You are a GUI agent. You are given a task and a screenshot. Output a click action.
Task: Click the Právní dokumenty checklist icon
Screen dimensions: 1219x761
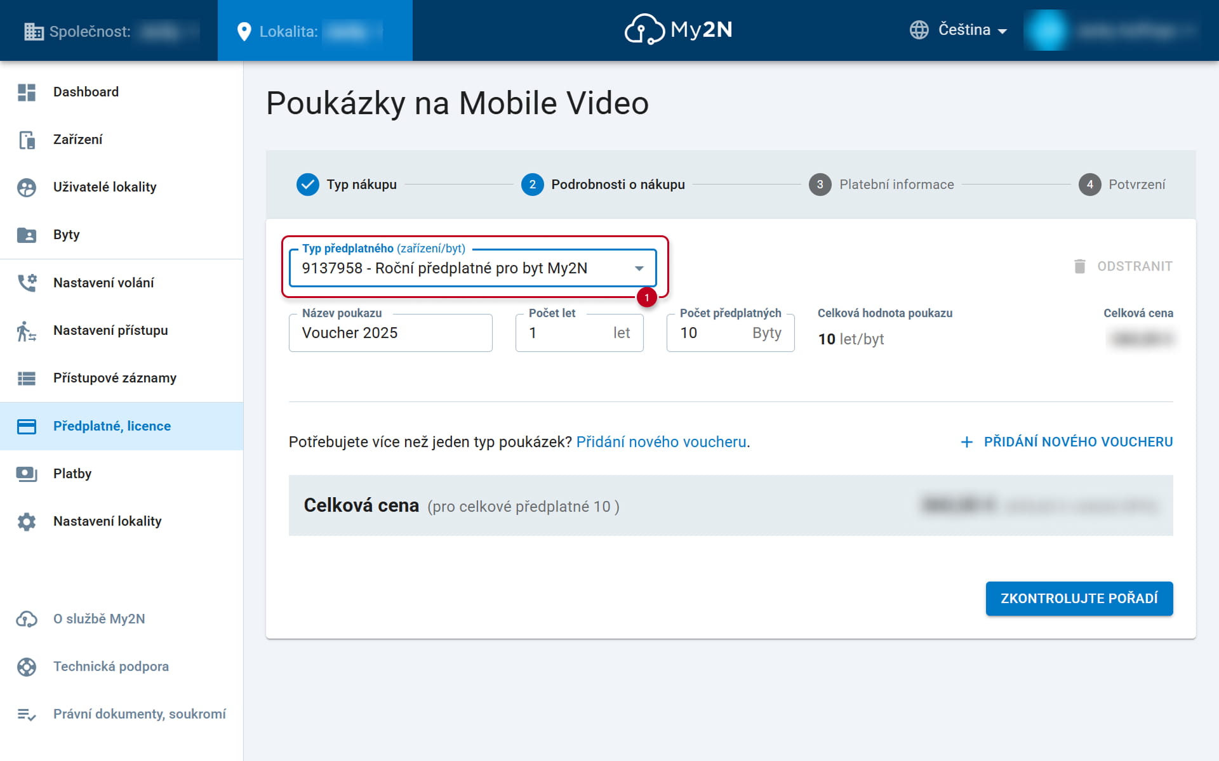[x=27, y=714]
